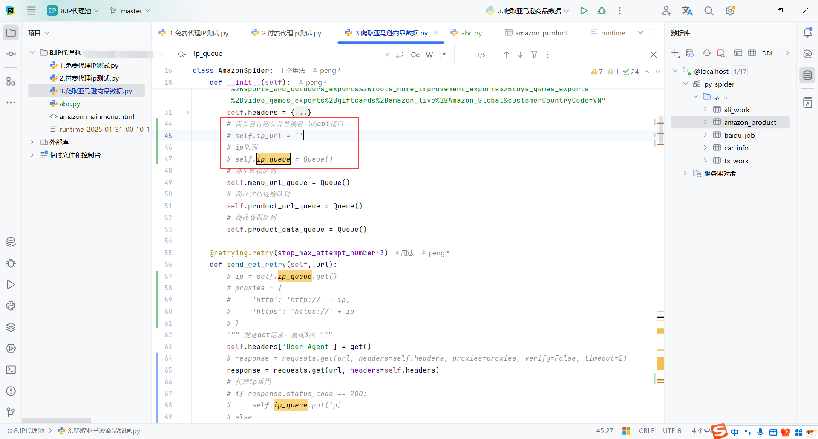Image resolution: width=818 pixels, height=439 pixels.
Task: Toggle whole words W option
Action: pyautogui.click(x=429, y=55)
